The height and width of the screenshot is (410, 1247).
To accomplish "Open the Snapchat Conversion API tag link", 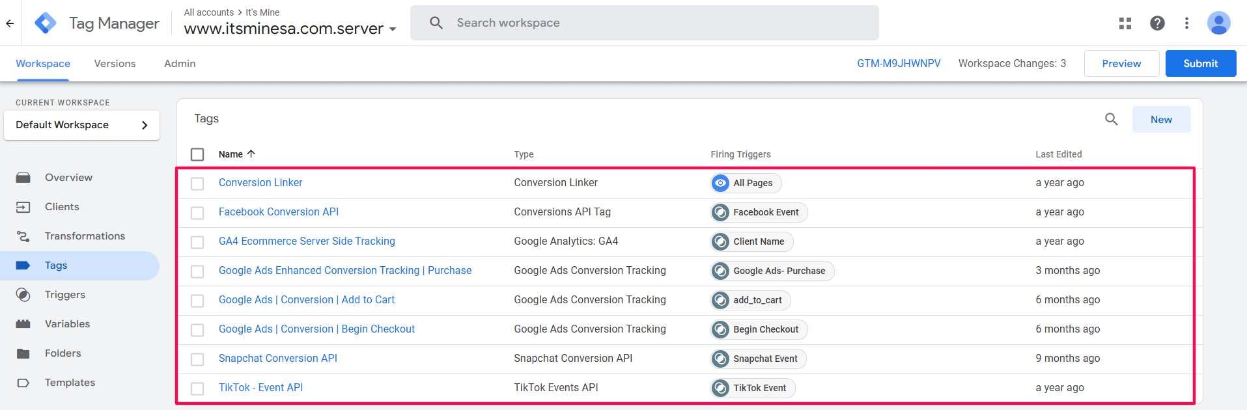I will click(278, 359).
